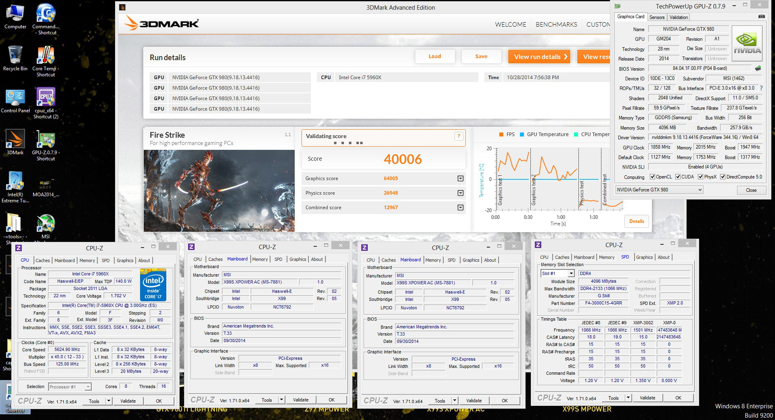The image size is (775, 420).
Task: Click the GPU-Z screenshot camera icon
Action: click(x=761, y=17)
